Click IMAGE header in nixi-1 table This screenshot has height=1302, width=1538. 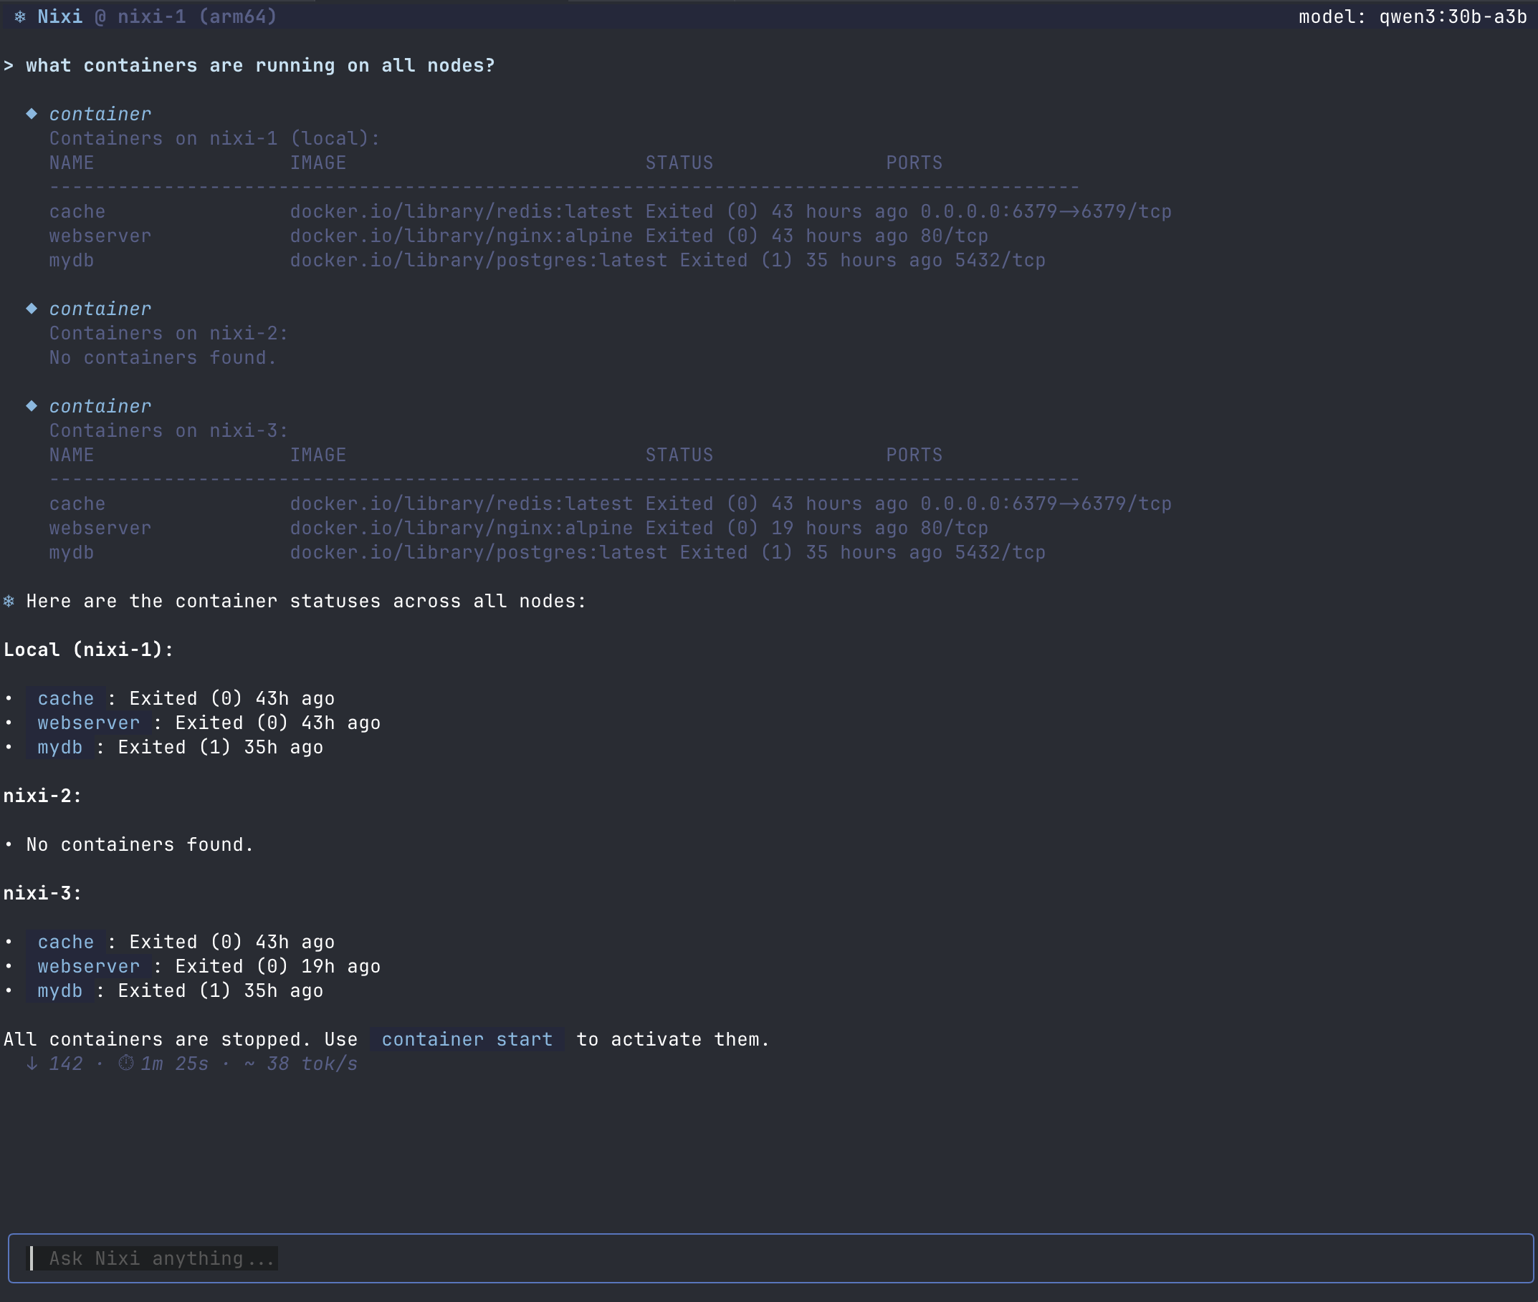(x=317, y=163)
